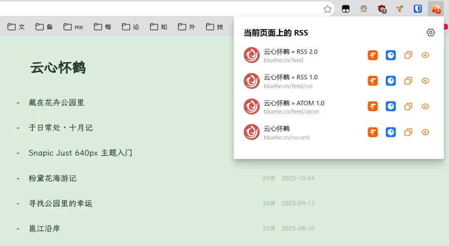This screenshot has width=449, height=246.
Task: Preview the RSS 2.0 feed with eye icon
Action: (425, 55)
